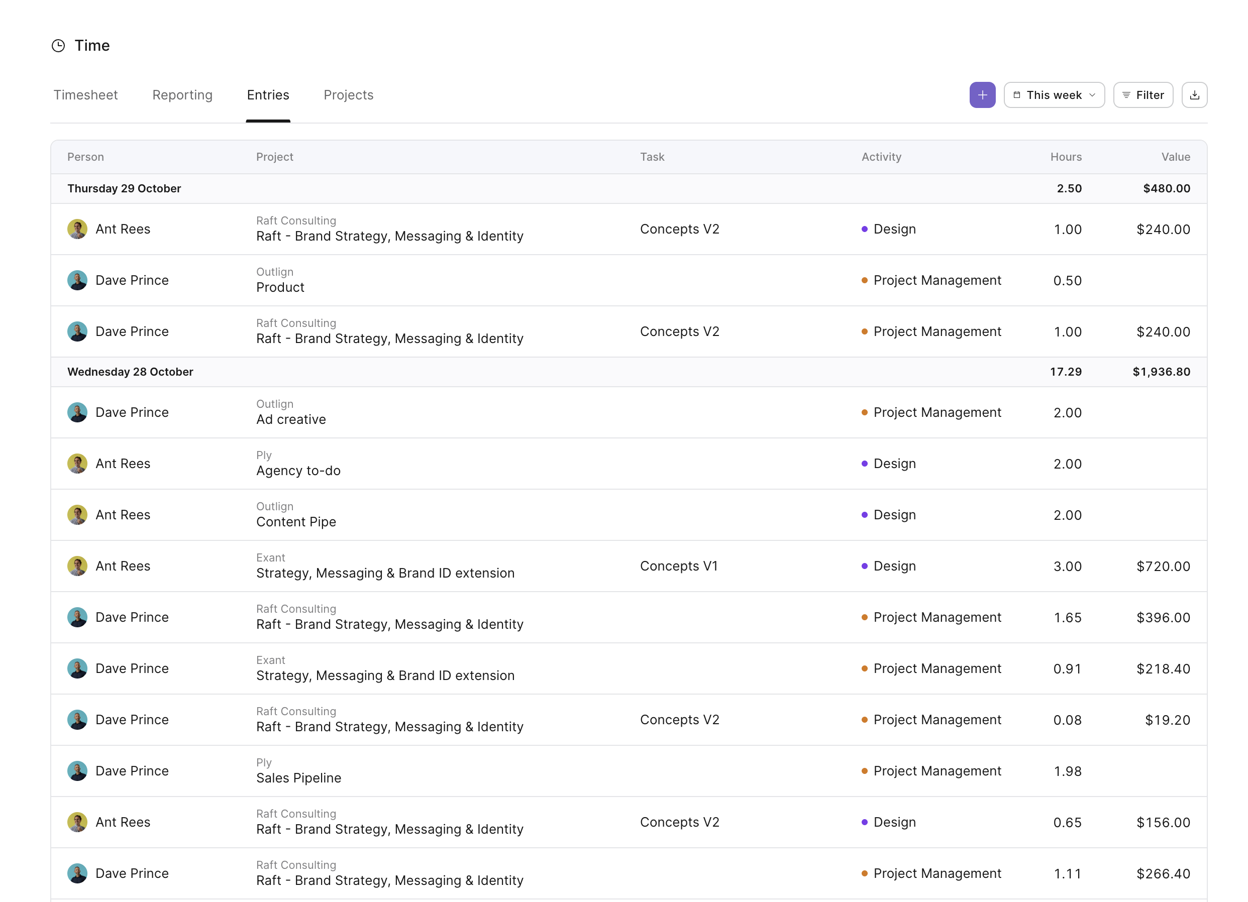Click the Outlign Product project name
The width and height of the screenshot is (1248, 902).
point(280,288)
